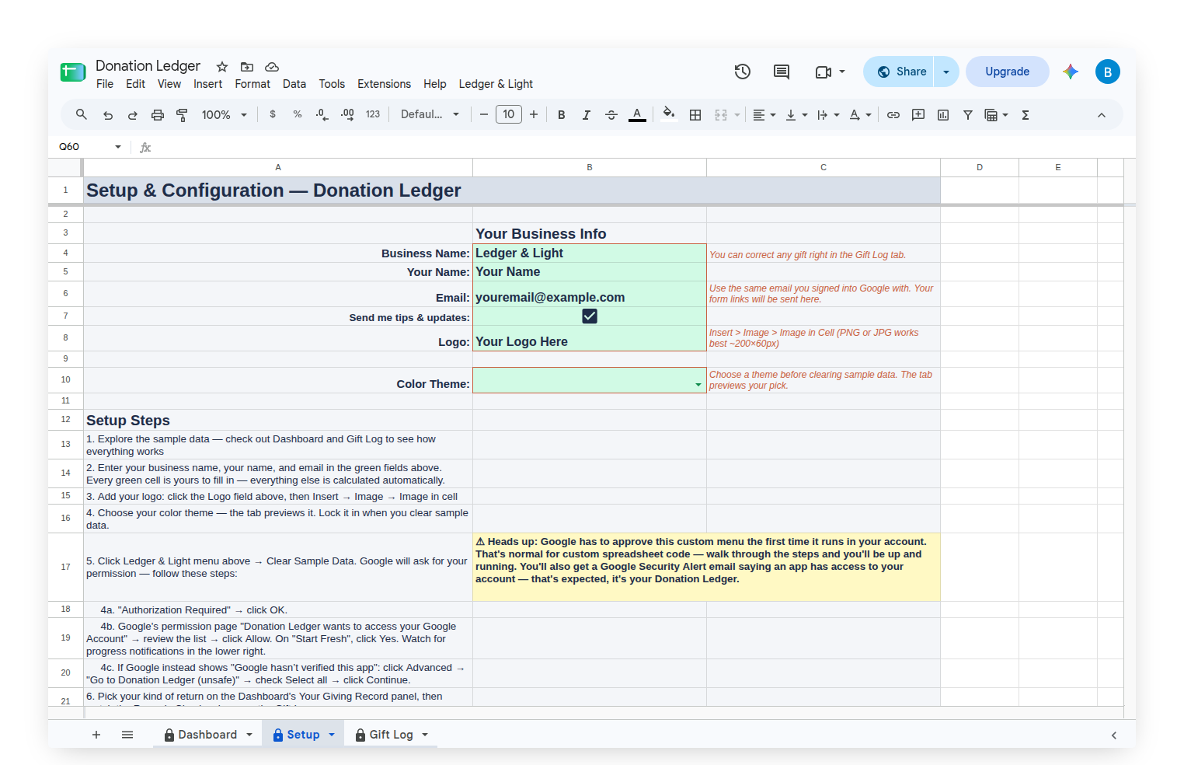Increase font size with plus button

click(534, 115)
